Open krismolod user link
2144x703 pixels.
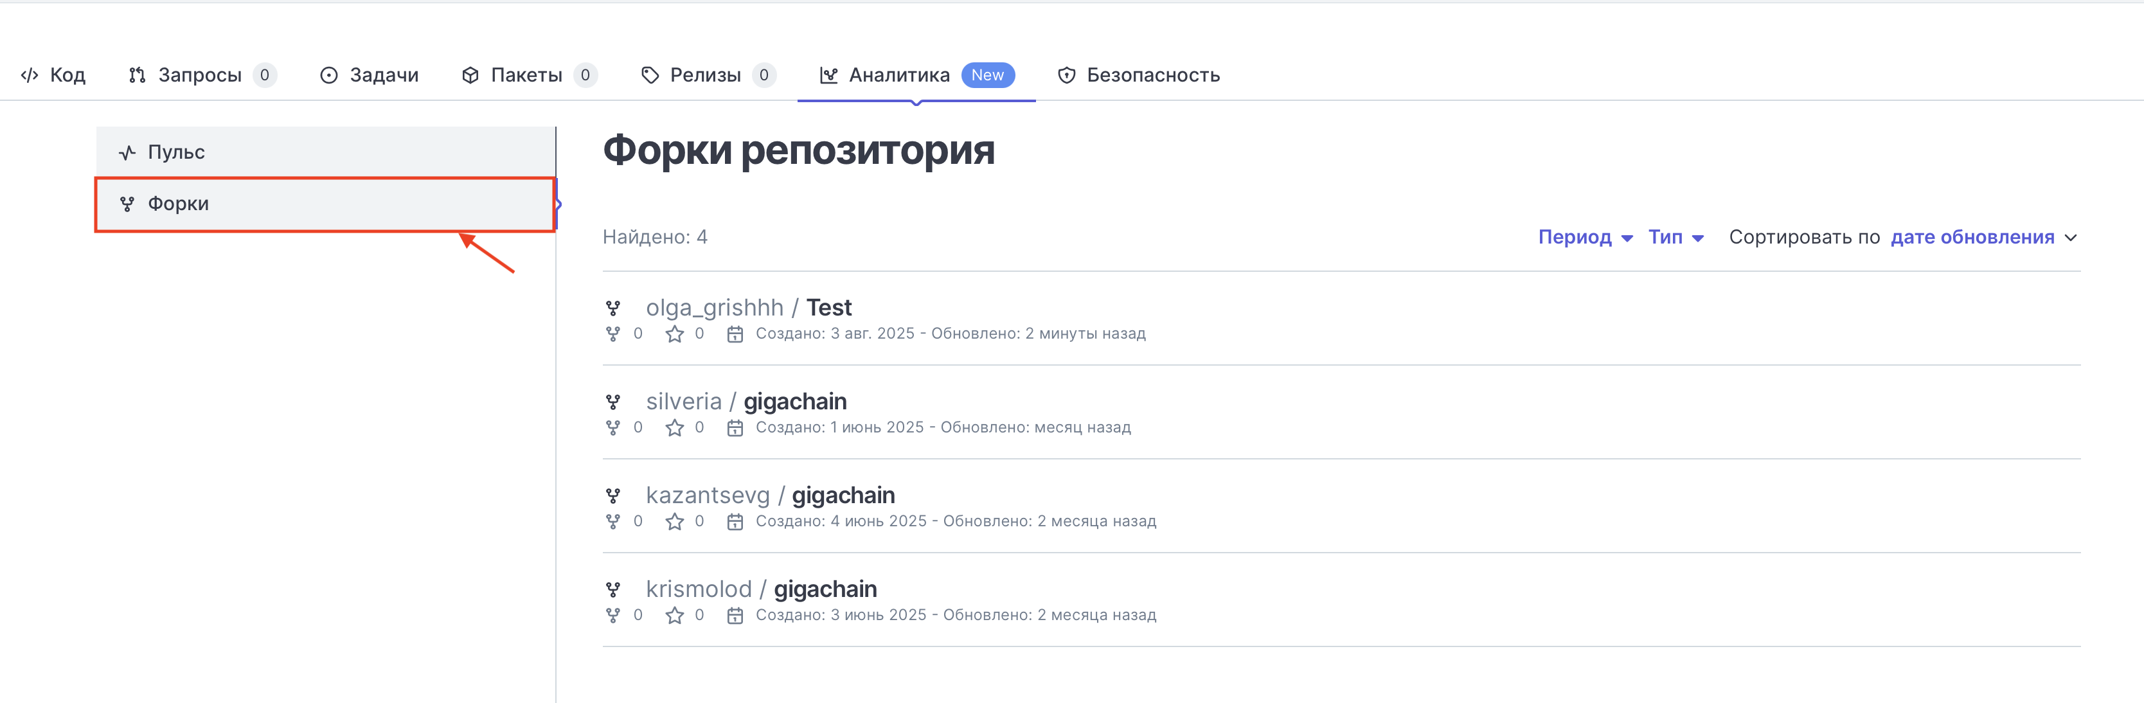pyautogui.click(x=699, y=590)
